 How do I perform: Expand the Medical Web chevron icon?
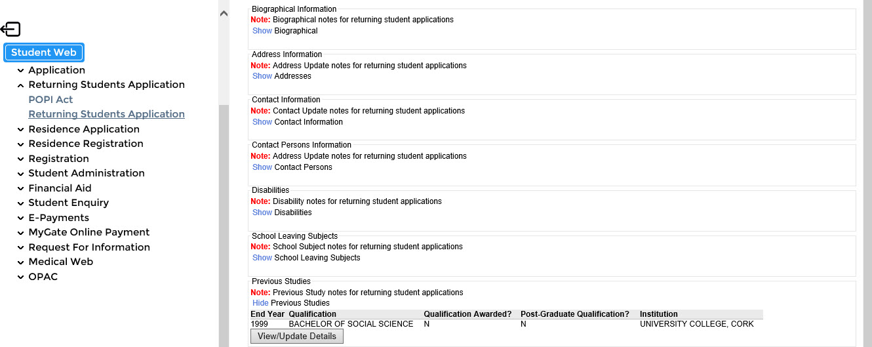click(x=22, y=262)
